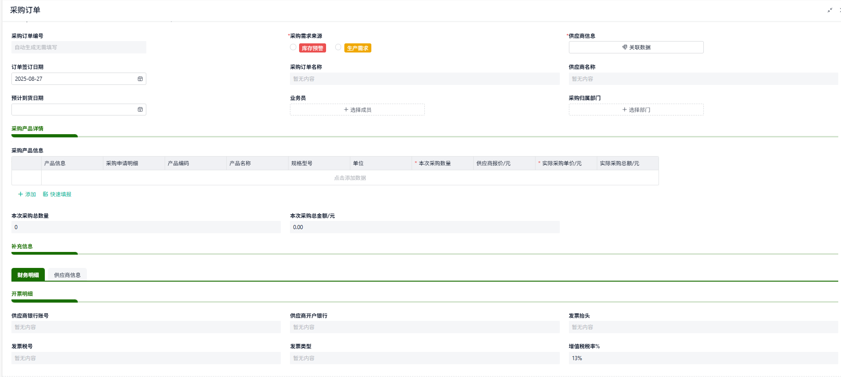The width and height of the screenshot is (841, 377).
Task: Click 发票抬头 field
Action: [x=703, y=327]
